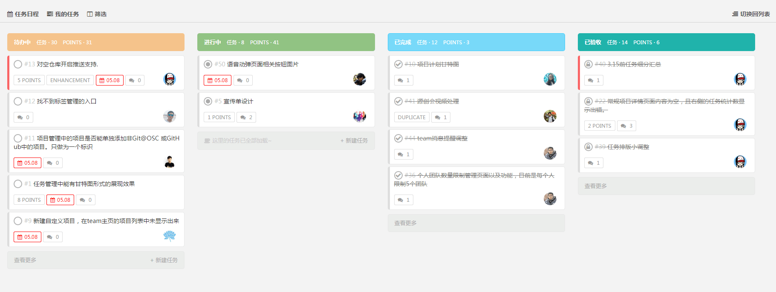The image size is (776, 292).
Task: Open comments on task #13
Action: pyautogui.click(x=135, y=80)
